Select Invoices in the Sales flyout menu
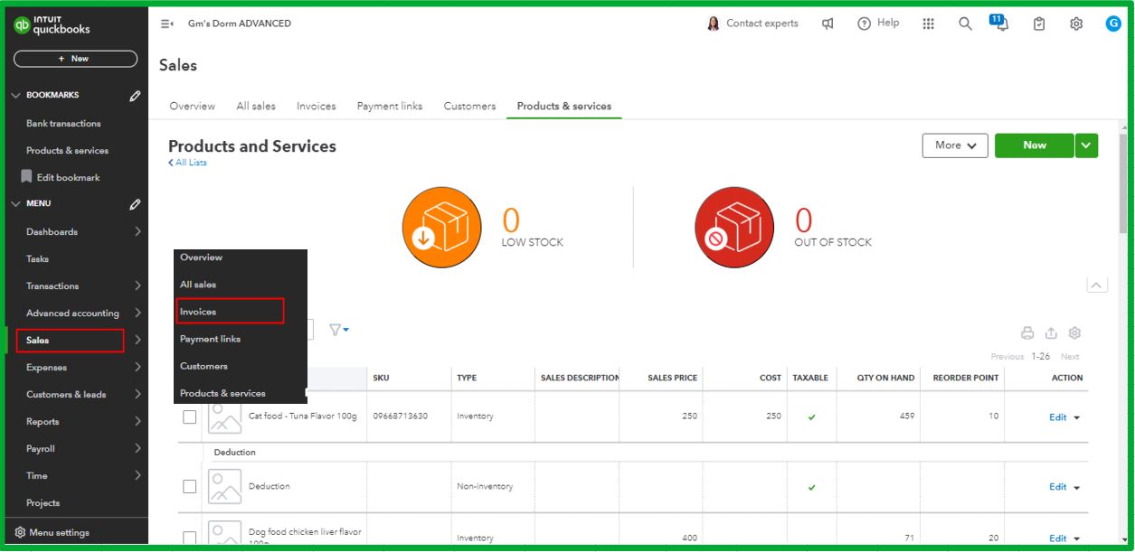The image size is (1135, 552). point(231,312)
